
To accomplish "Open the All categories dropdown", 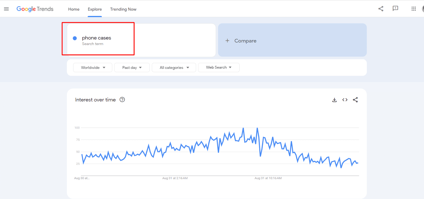I will pyautogui.click(x=174, y=67).
